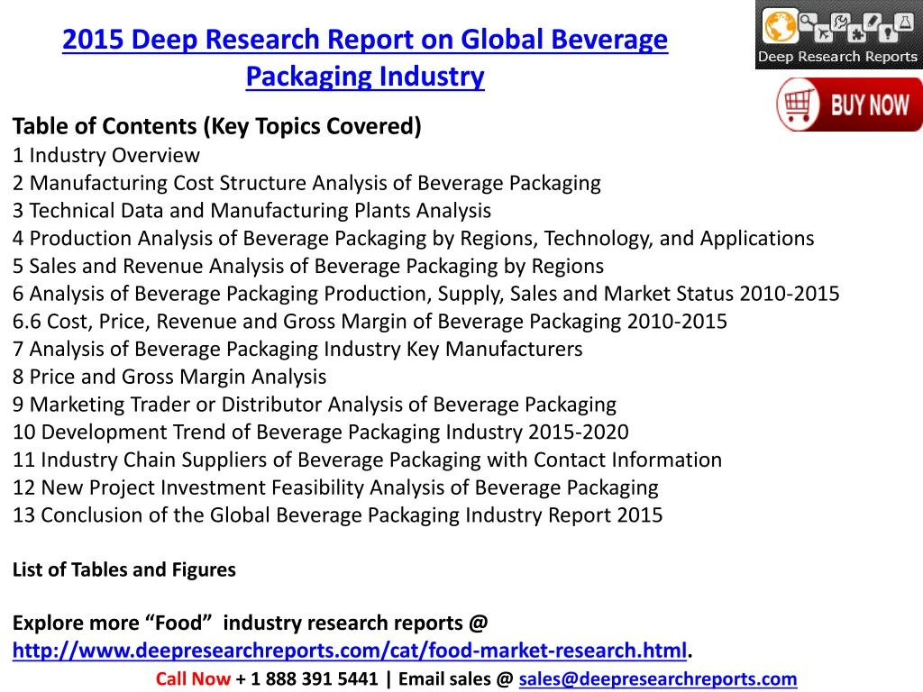Select '4 Production Analysis of Beverage Packaging' line
This screenshot has width=923, height=692.
pos(413,238)
